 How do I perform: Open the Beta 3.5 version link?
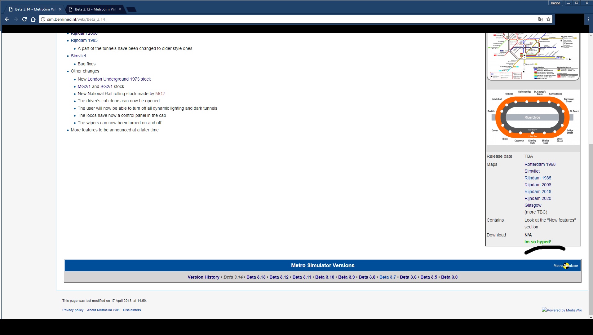429,277
